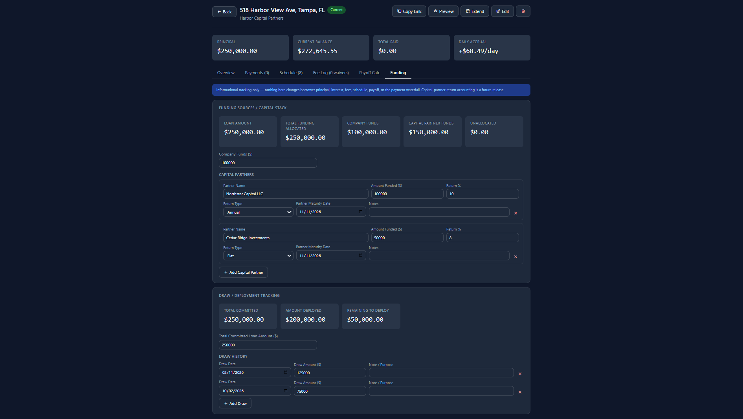Open calendar picker for 02/11/2026 draw date
This screenshot has width=743, height=419.
point(286,372)
